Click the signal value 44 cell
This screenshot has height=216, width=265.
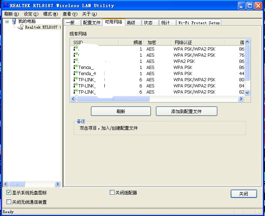(x=242, y=73)
